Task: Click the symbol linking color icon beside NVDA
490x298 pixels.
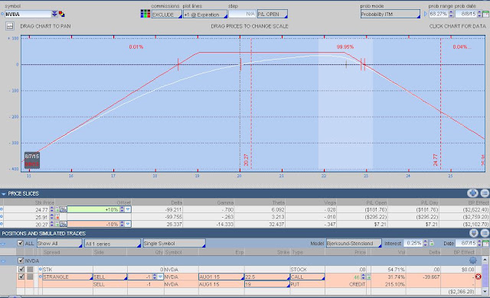Action: pos(61,14)
